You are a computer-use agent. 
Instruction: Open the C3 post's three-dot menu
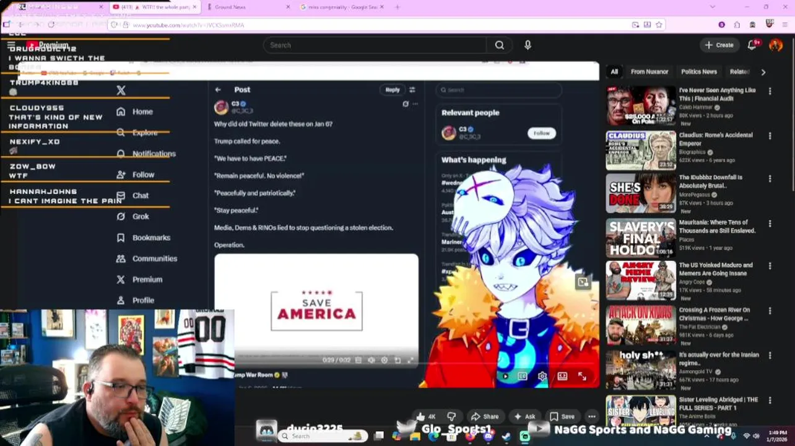(415, 104)
